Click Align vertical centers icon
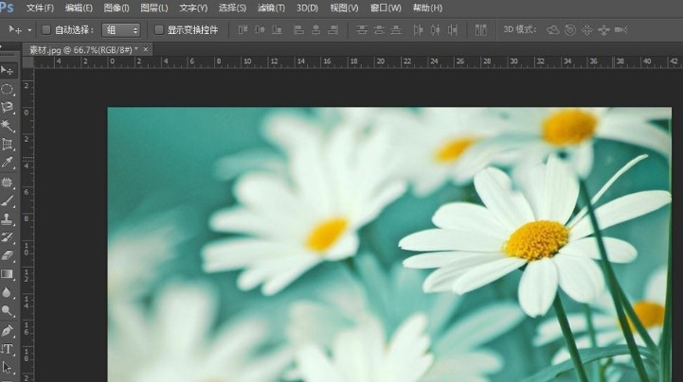The height and width of the screenshot is (382, 683). 260,30
